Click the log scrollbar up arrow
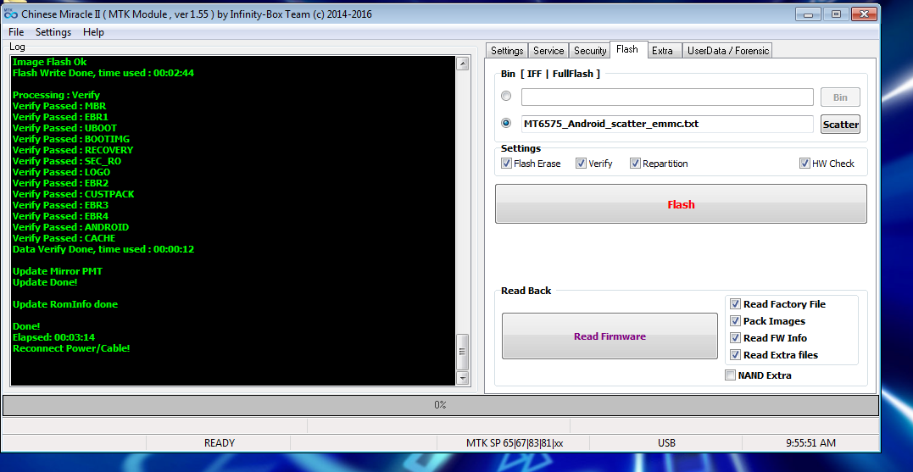The image size is (913, 472). pyautogui.click(x=462, y=64)
